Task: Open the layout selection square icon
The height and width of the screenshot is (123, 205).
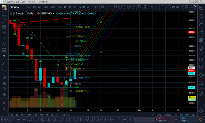Action: (x=162, y=7)
